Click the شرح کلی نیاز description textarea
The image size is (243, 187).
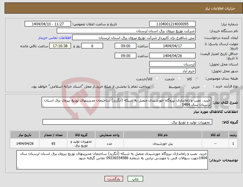point(126,102)
